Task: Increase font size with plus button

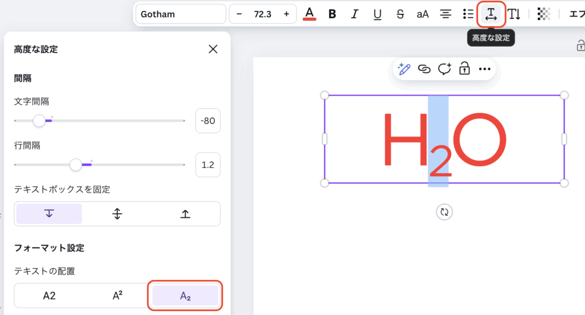Action: pyautogui.click(x=286, y=14)
